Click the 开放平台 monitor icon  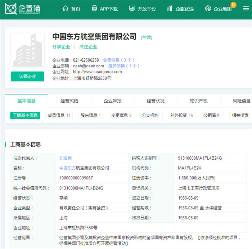(x=132, y=9)
